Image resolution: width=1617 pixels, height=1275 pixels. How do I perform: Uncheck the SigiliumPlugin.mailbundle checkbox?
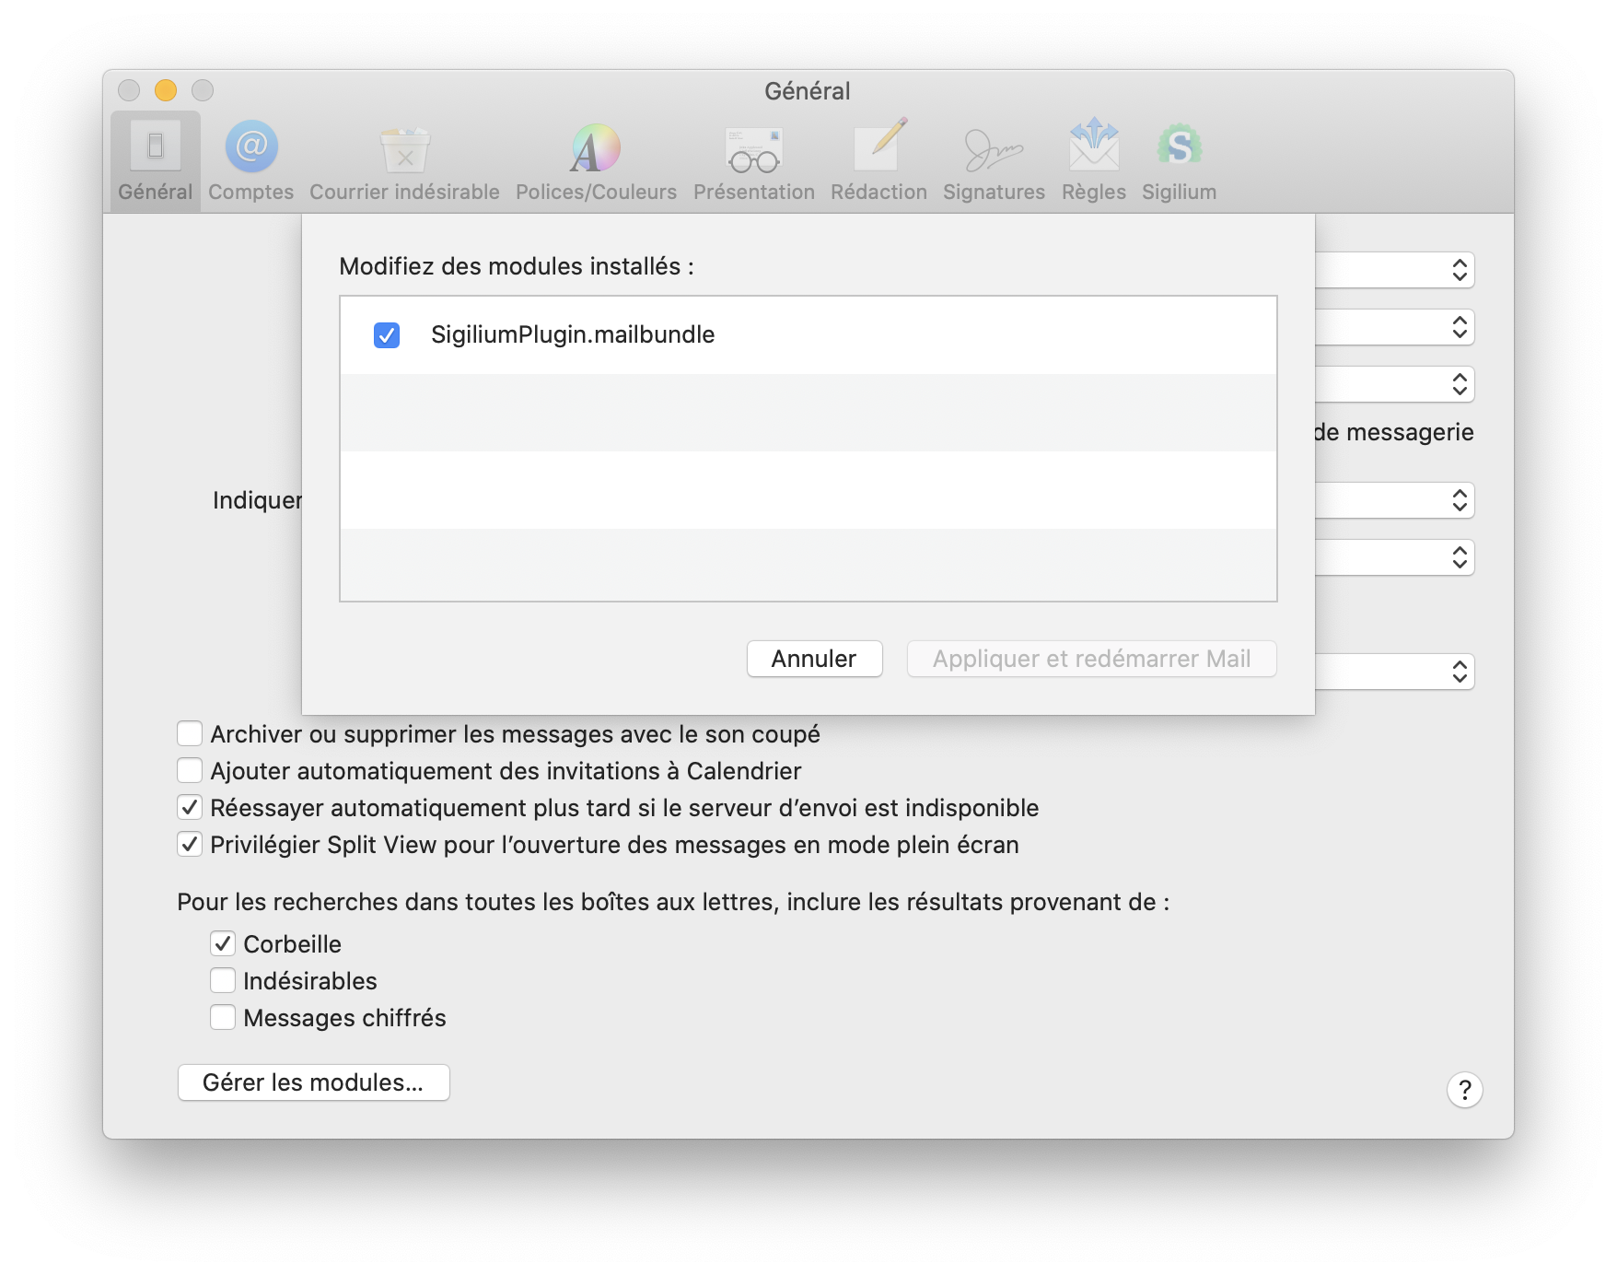387,335
